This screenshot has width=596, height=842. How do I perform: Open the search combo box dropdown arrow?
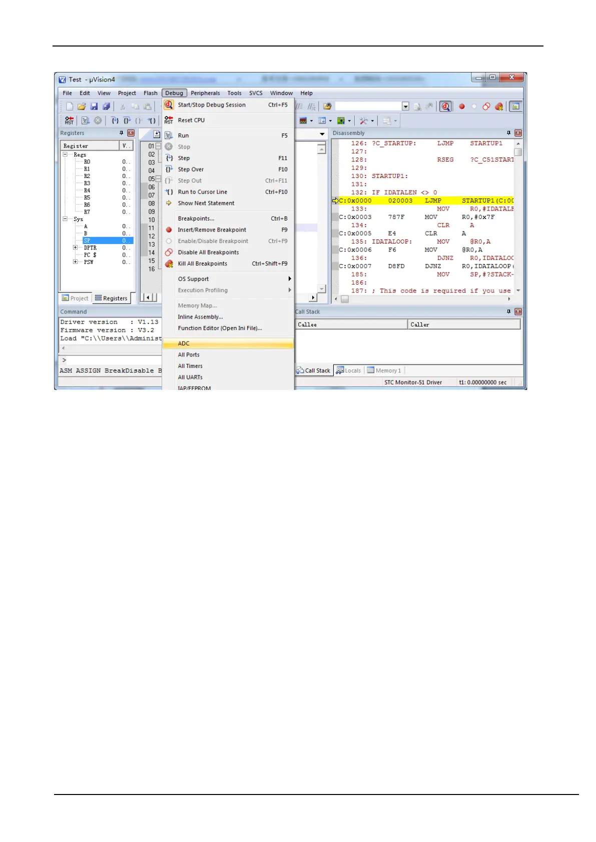pyautogui.click(x=405, y=106)
